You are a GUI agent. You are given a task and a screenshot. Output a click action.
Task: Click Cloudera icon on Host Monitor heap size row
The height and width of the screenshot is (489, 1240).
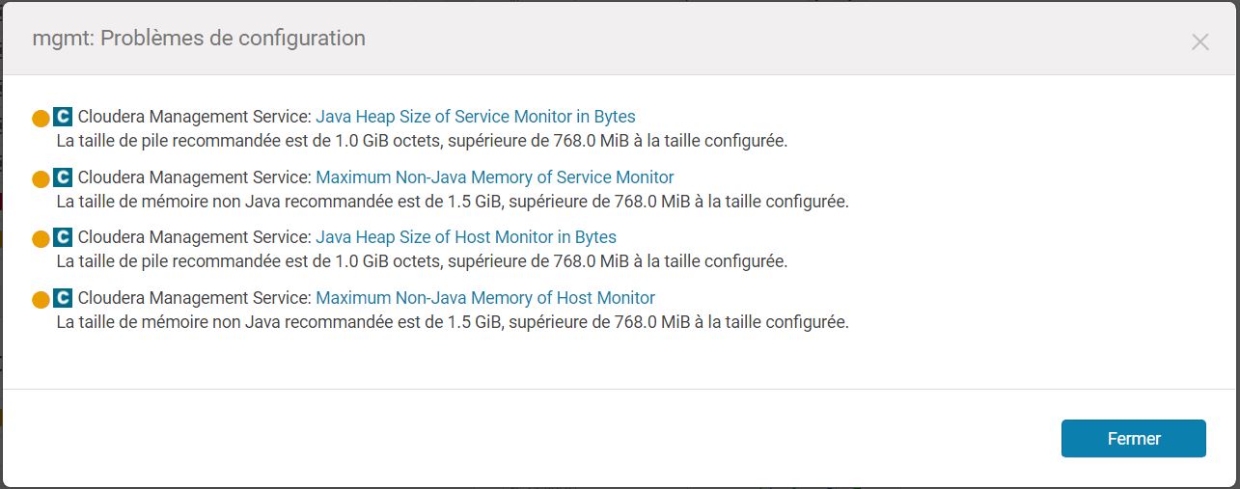63,237
